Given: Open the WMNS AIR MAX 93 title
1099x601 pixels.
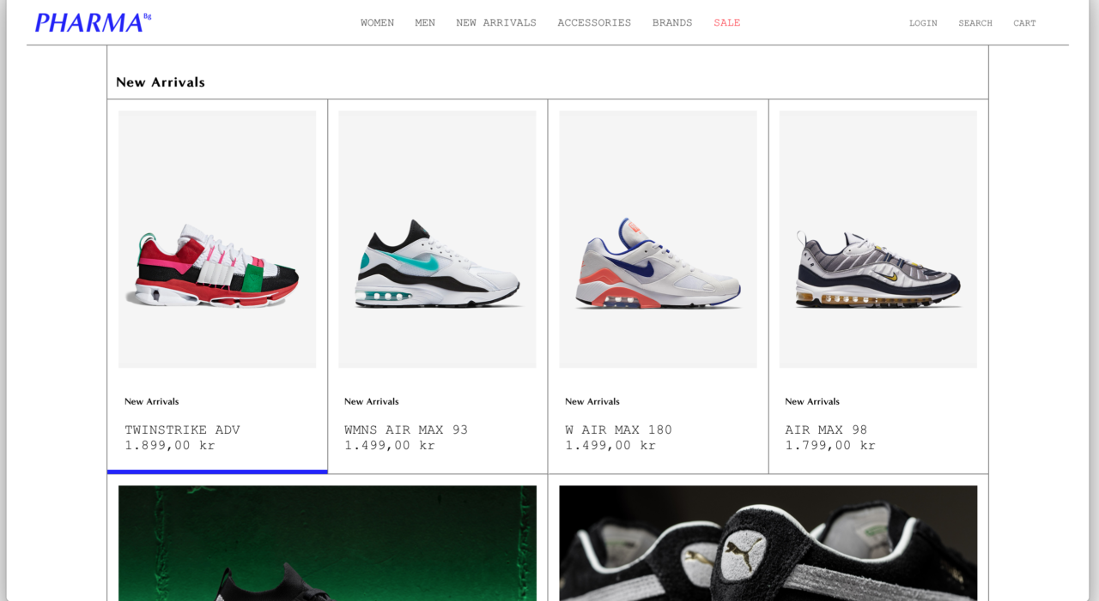Looking at the screenshot, I should pos(406,430).
